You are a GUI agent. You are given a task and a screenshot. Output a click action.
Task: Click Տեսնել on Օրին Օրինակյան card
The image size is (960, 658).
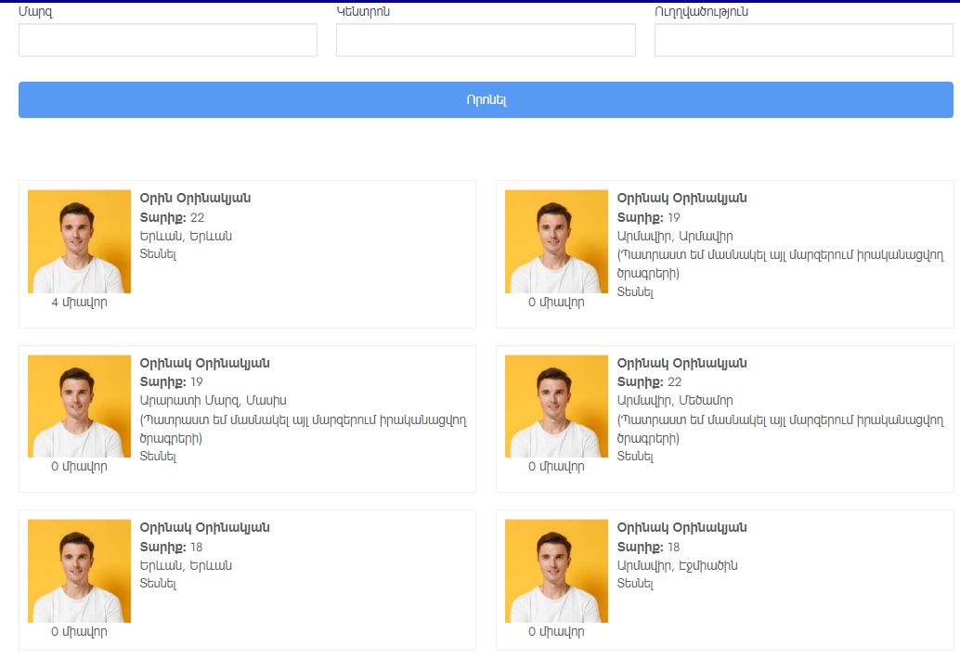click(158, 254)
